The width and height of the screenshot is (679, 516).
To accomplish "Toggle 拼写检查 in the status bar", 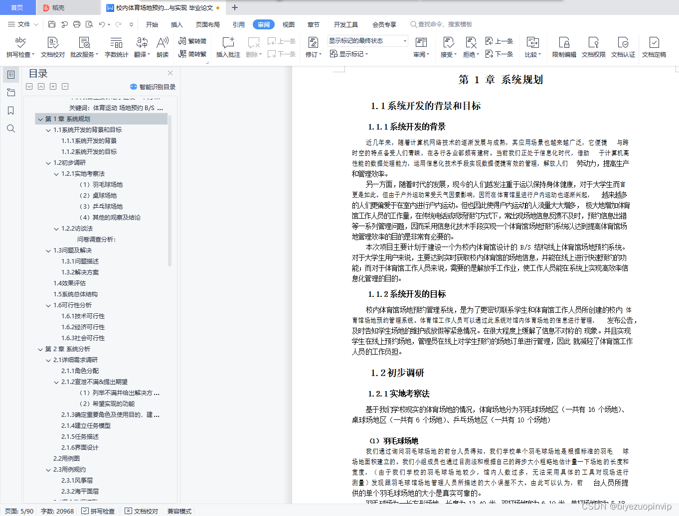I will point(98,511).
